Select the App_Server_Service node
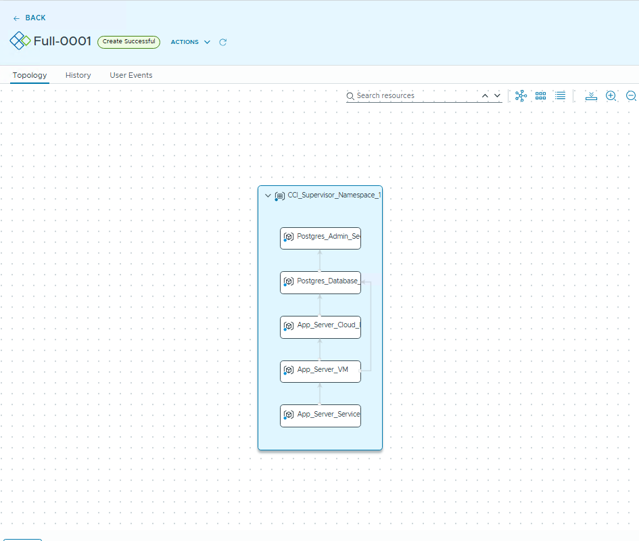Screen dimensions: 639x541 tap(321, 415)
